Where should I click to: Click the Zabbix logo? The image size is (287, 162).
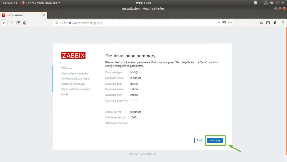coord(74,55)
